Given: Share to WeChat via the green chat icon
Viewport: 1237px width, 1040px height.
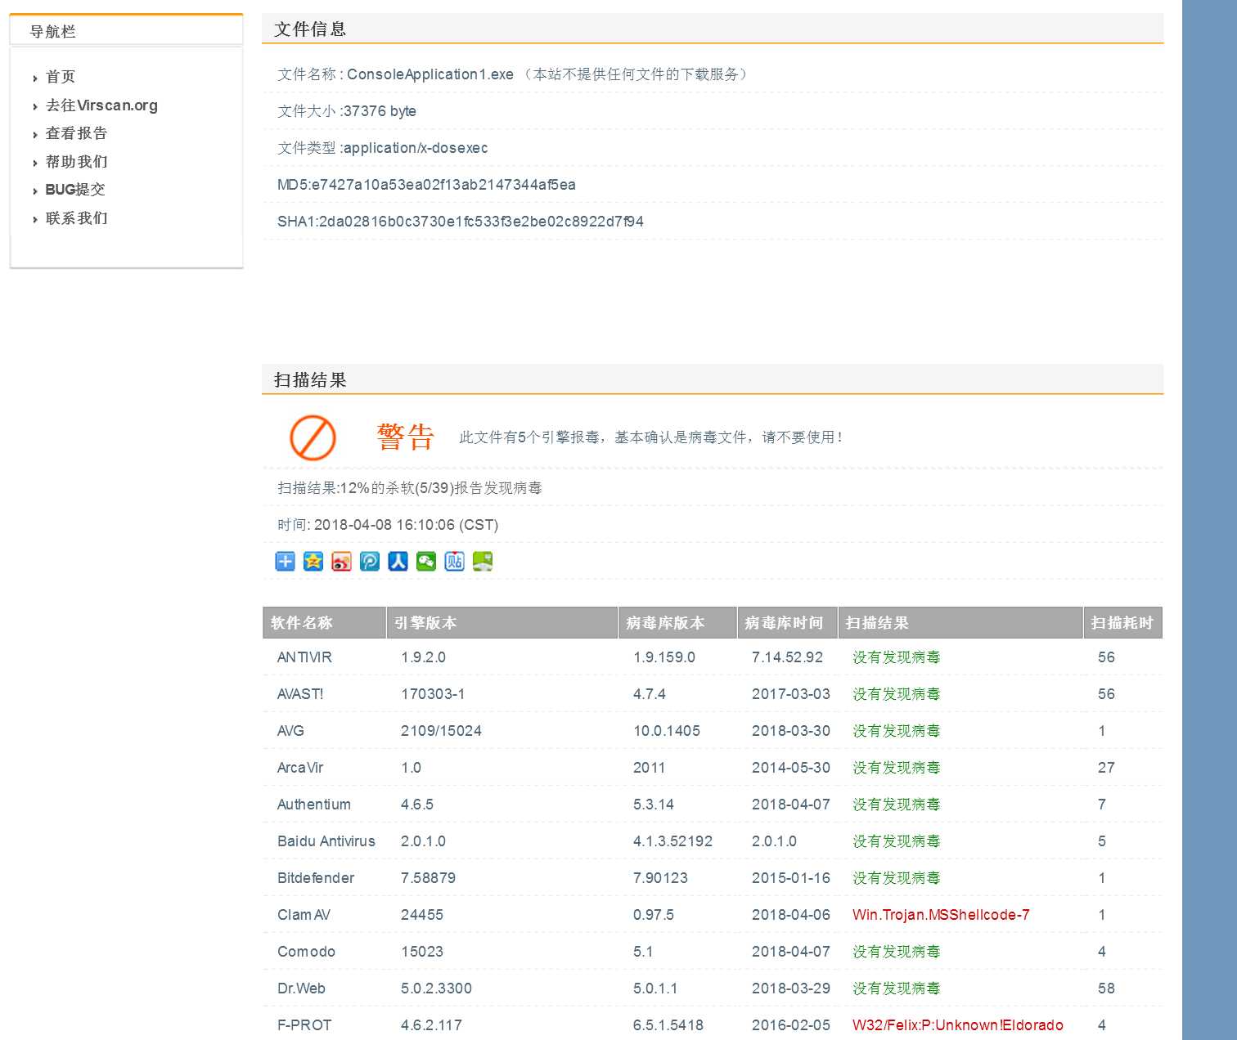Looking at the screenshot, I should tap(426, 561).
